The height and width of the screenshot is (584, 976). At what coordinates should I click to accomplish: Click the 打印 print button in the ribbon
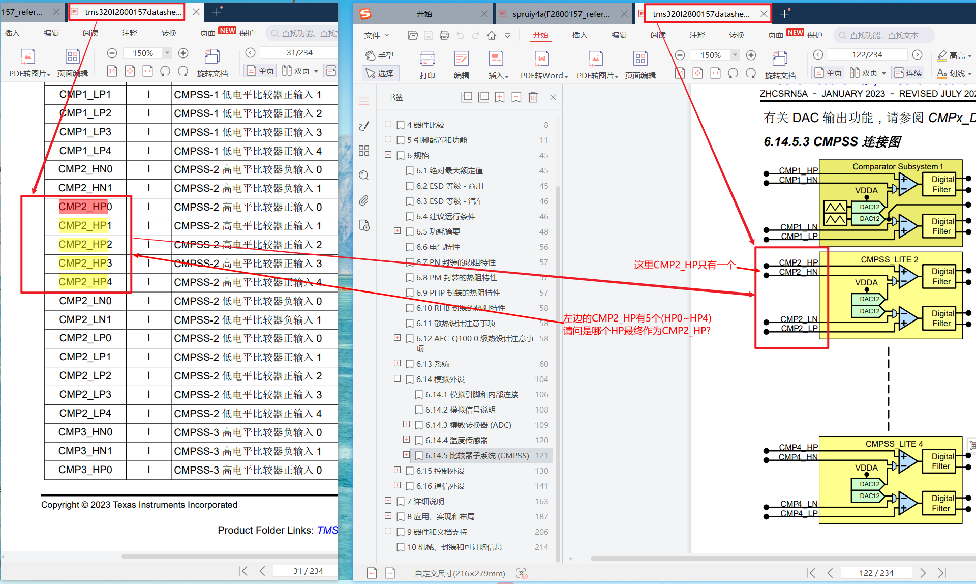[x=427, y=65]
